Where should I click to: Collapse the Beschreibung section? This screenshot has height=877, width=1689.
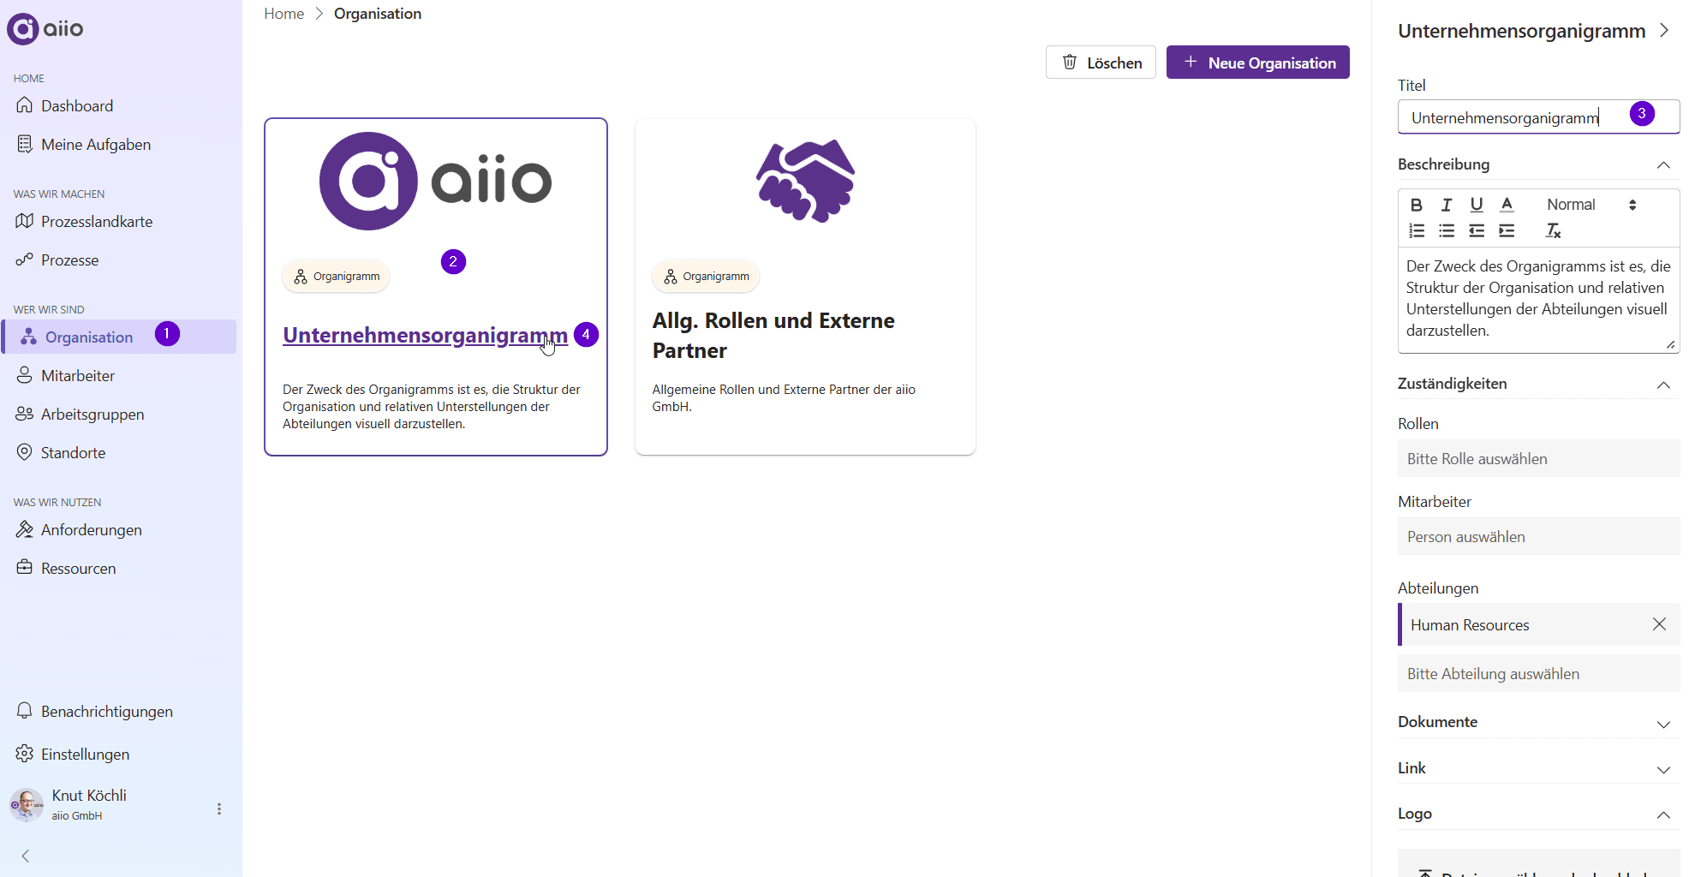point(1663,164)
